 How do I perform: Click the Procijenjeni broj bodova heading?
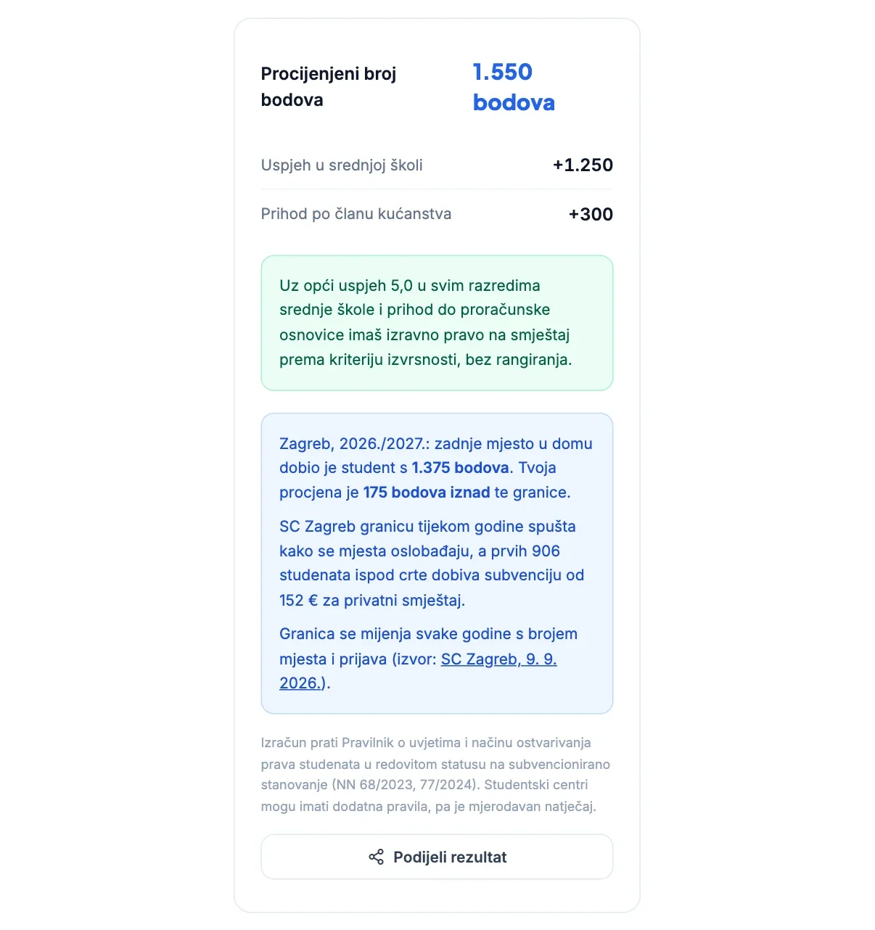coord(329,86)
